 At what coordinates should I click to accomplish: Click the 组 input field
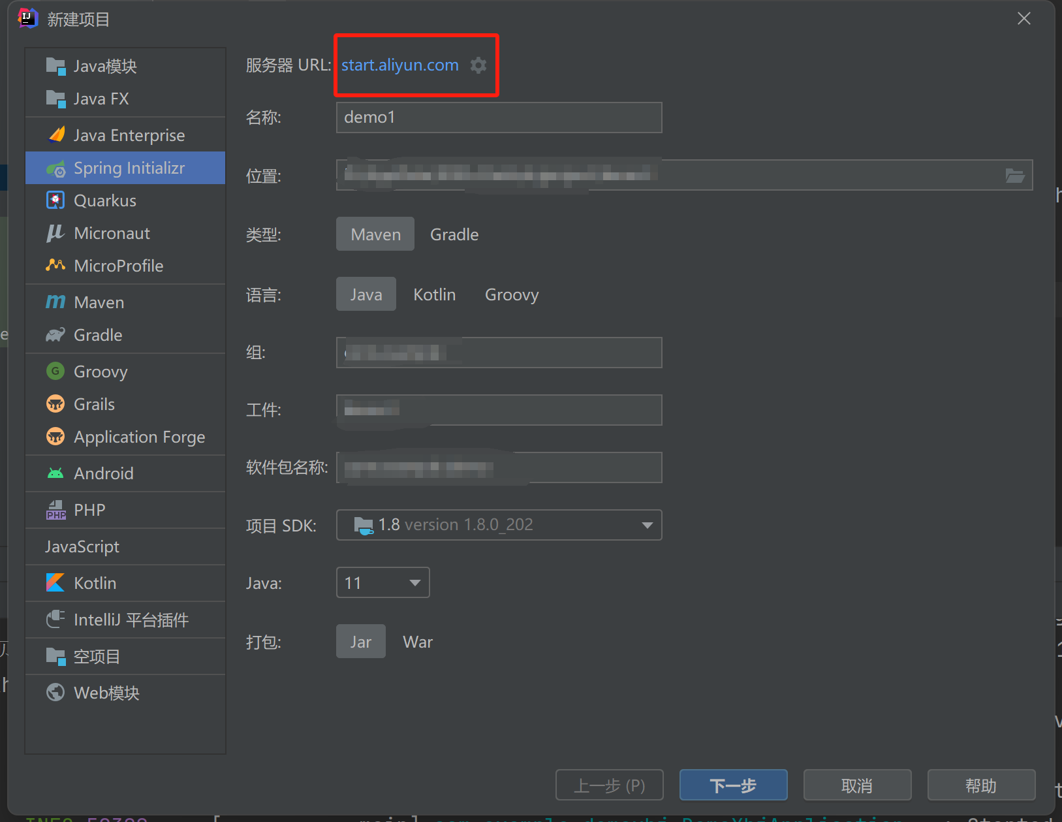(499, 353)
